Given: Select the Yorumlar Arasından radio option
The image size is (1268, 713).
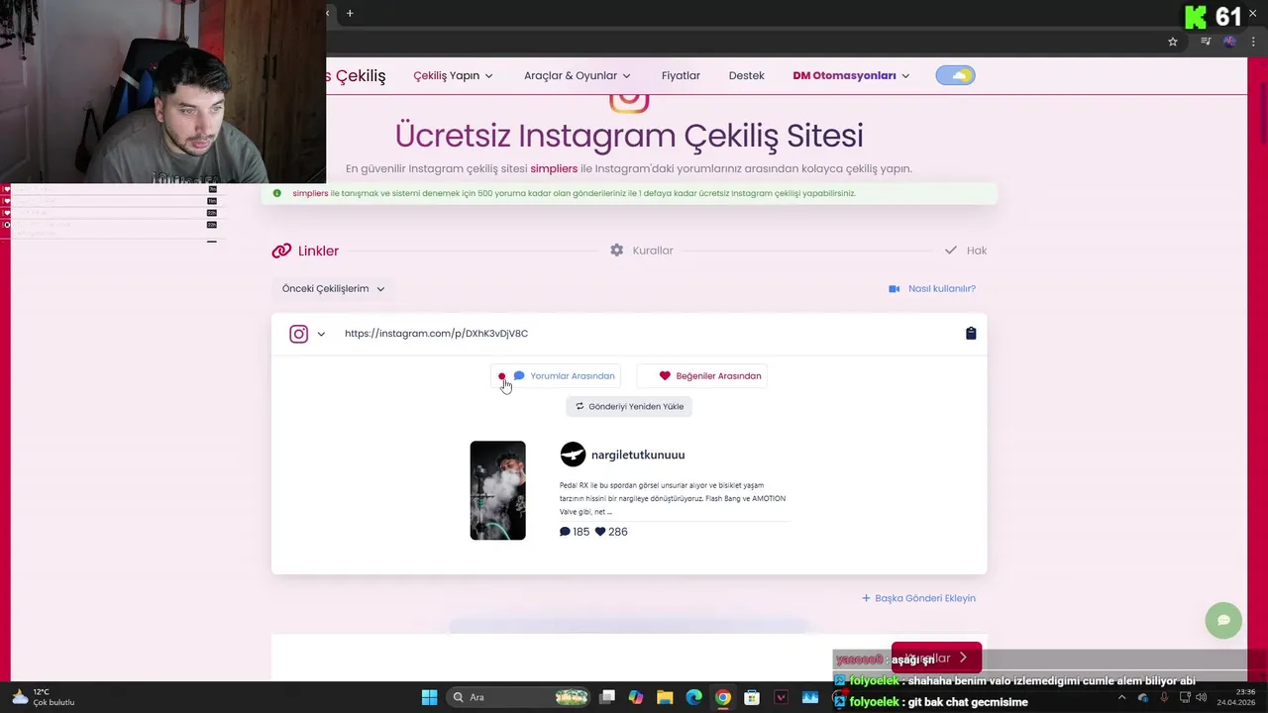Looking at the screenshot, I should (556, 376).
